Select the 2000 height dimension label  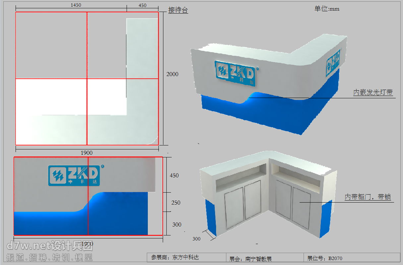[172, 74]
